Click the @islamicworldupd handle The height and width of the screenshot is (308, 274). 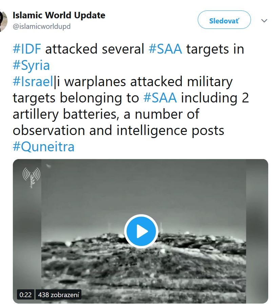click(x=42, y=26)
